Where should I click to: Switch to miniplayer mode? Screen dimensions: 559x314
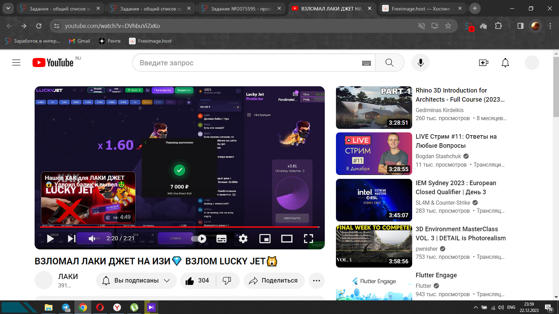(x=265, y=239)
